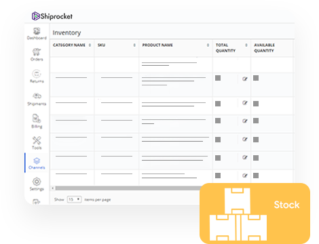Click the Available Quantity column header
This screenshot has width=319, height=244.
[x=264, y=47]
